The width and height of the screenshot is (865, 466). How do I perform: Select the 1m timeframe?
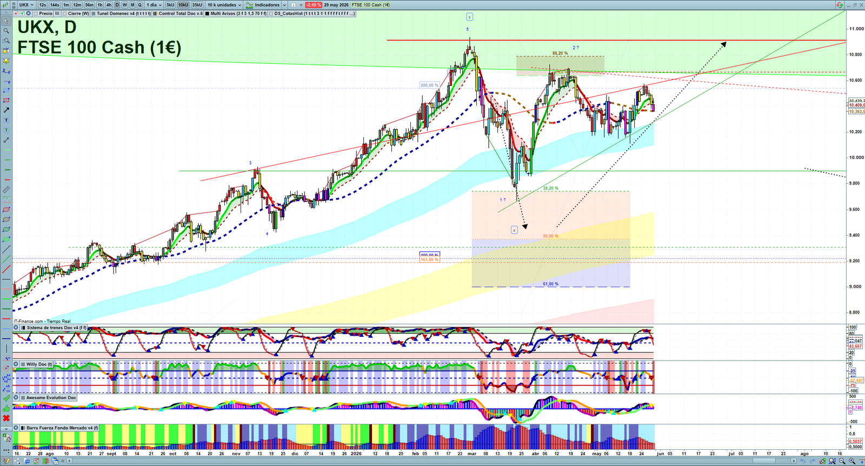click(x=66, y=5)
